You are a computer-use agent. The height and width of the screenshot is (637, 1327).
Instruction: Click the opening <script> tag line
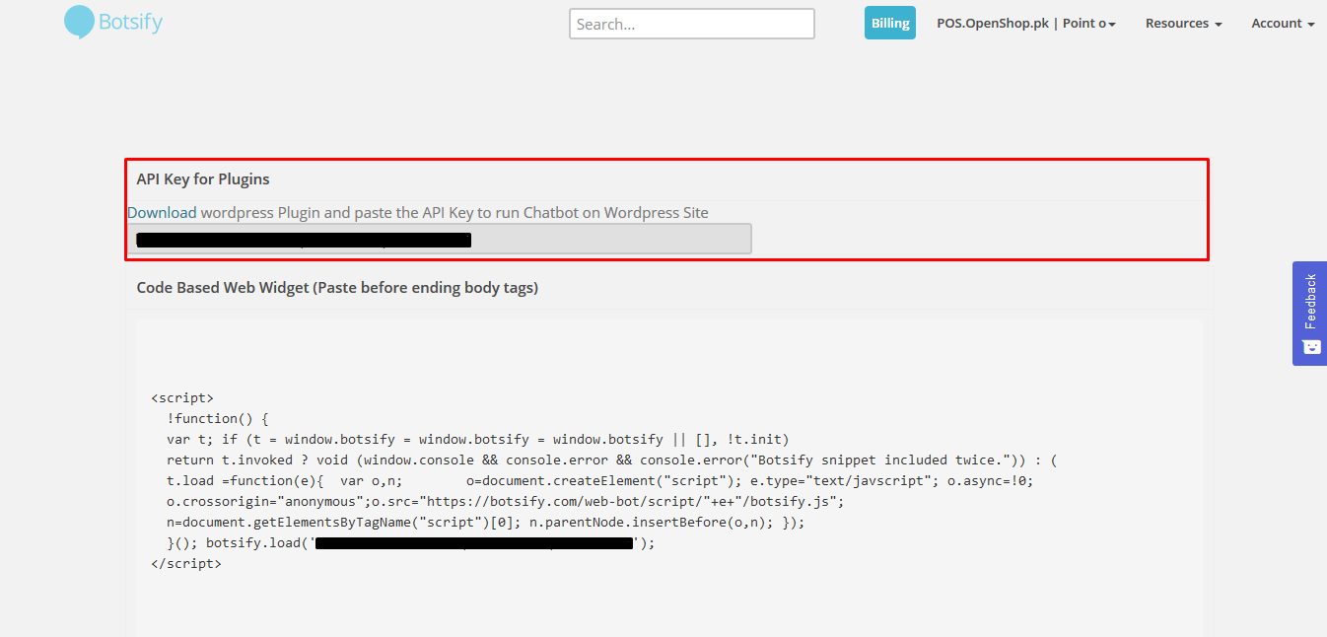click(x=182, y=397)
